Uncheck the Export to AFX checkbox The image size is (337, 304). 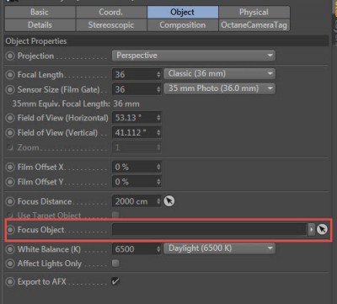(x=115, y=281)
